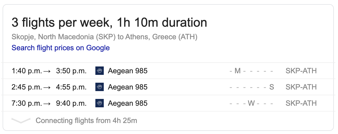The height and width of the screenshot is (134, 338).
Task: Click SKP-ATH route label on Sunday flight
Action: (301, 87)
